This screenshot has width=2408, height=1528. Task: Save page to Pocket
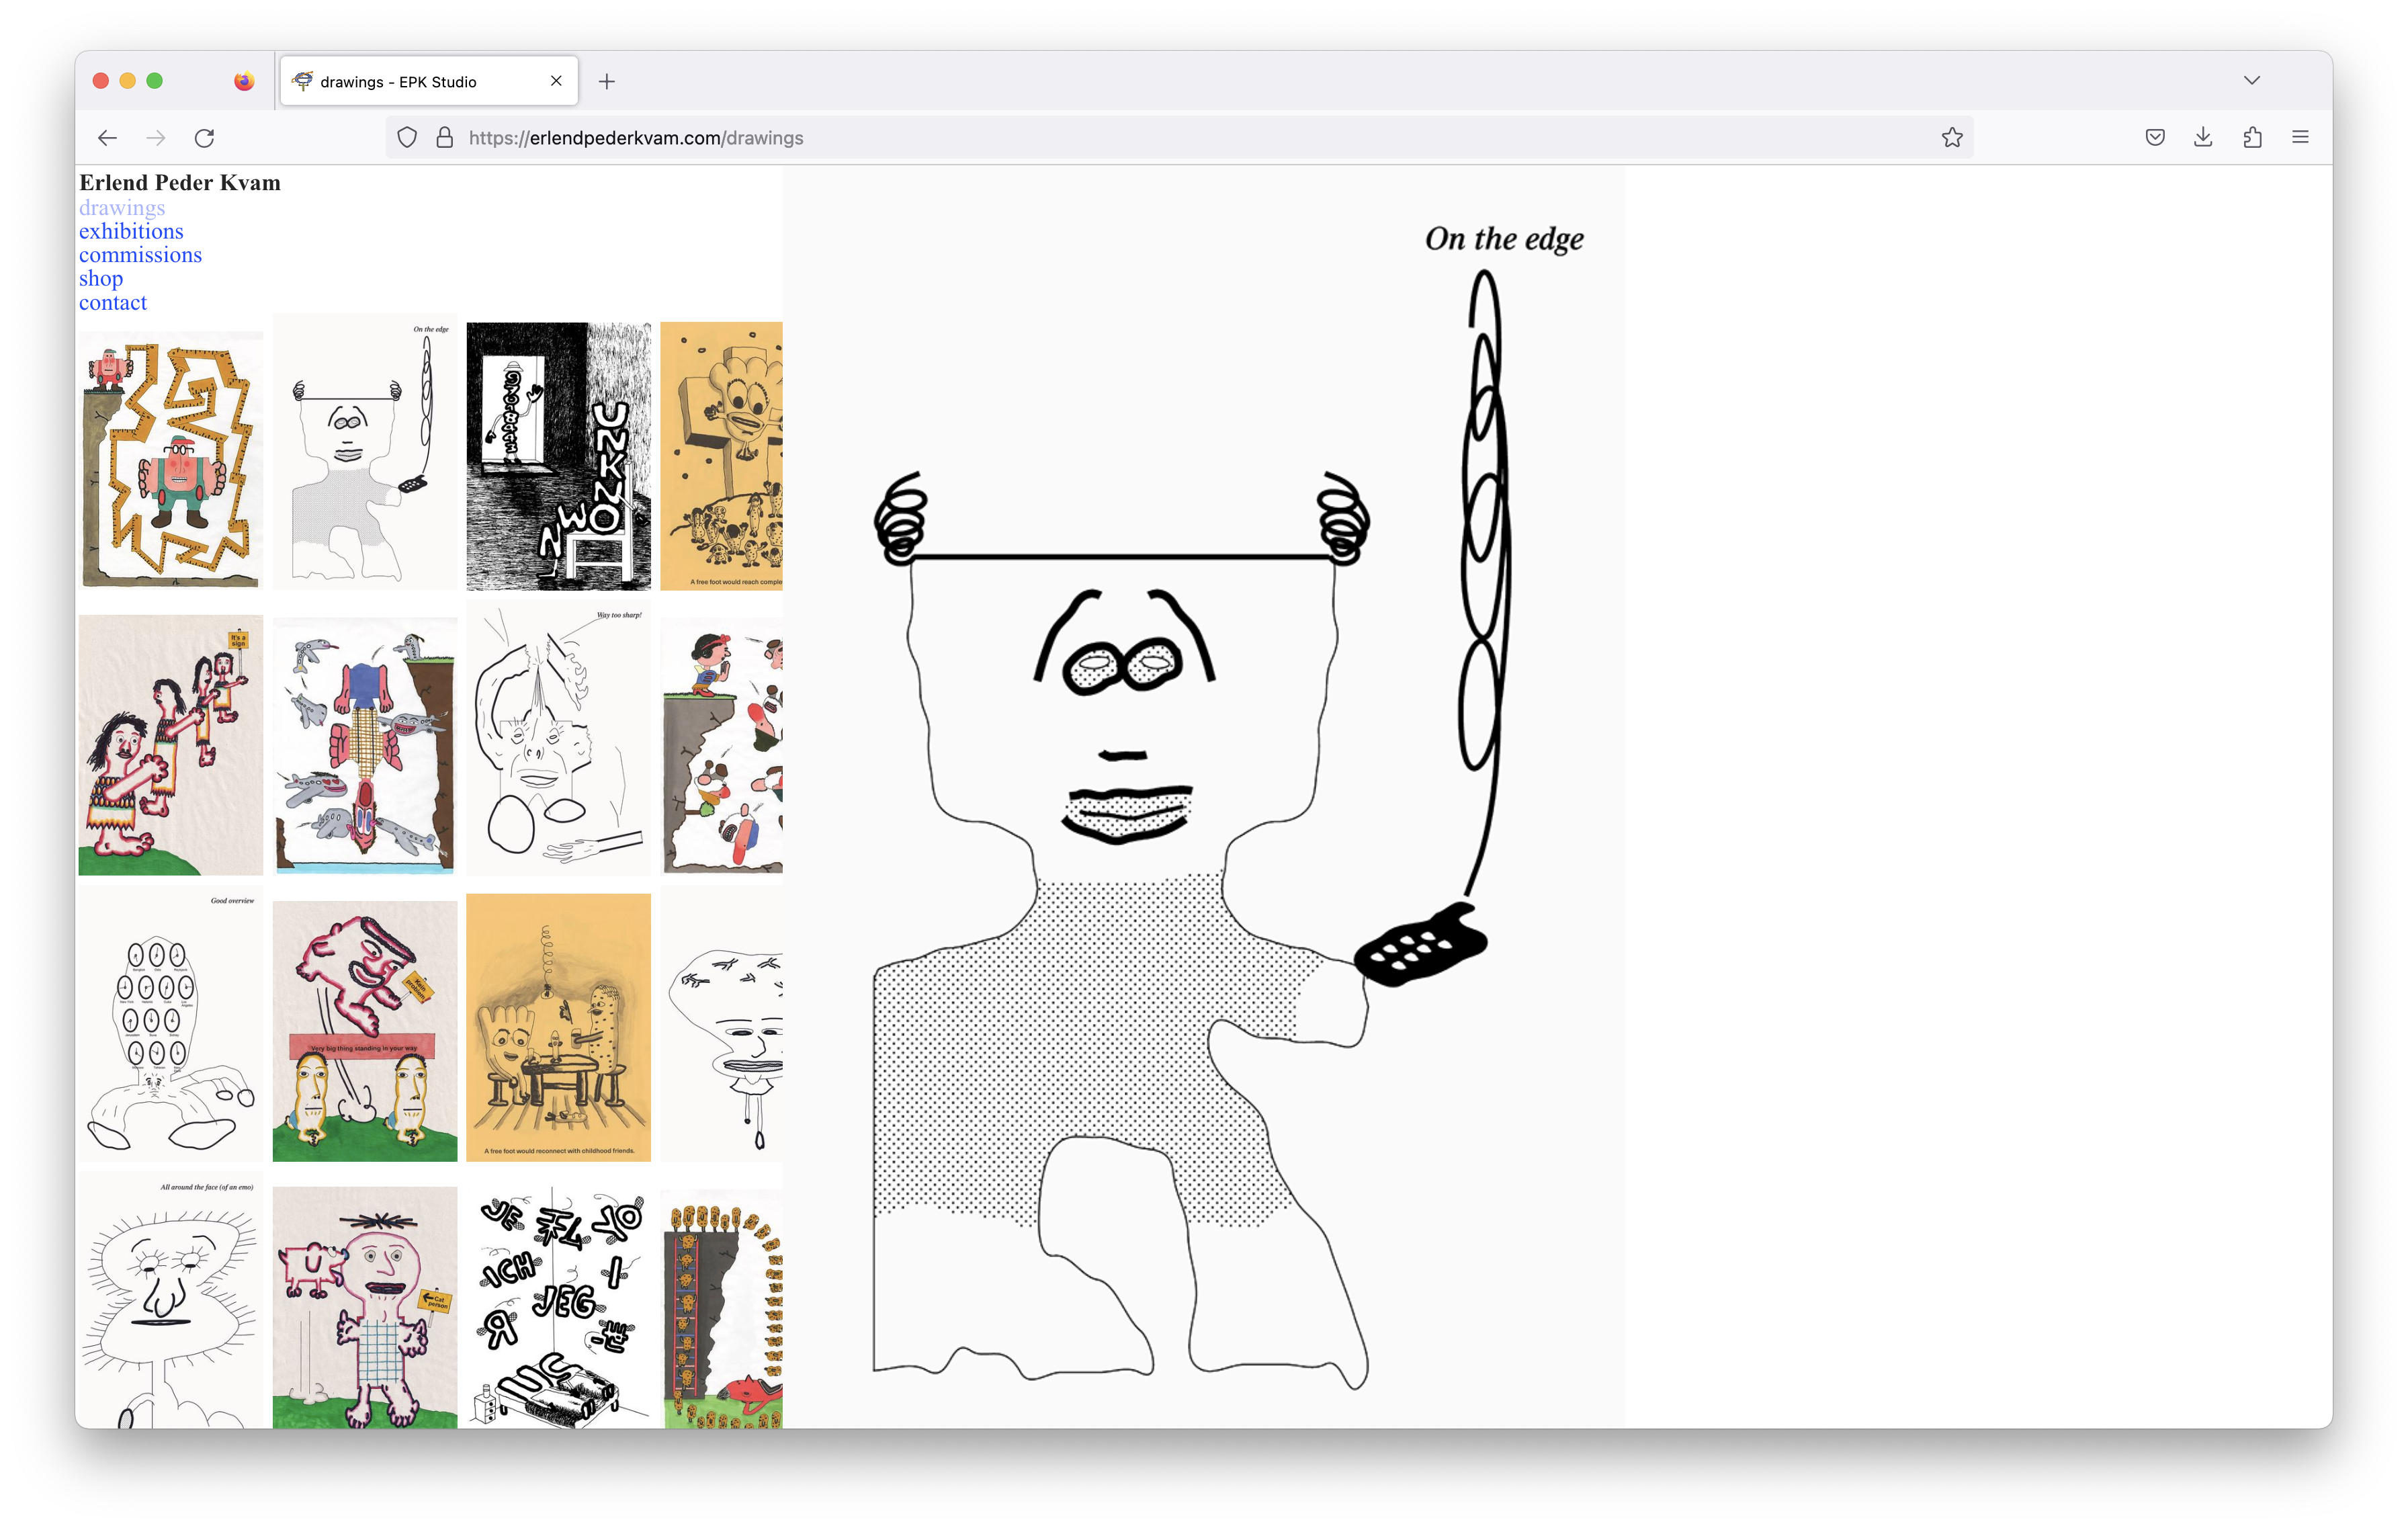click(2155, 138)
